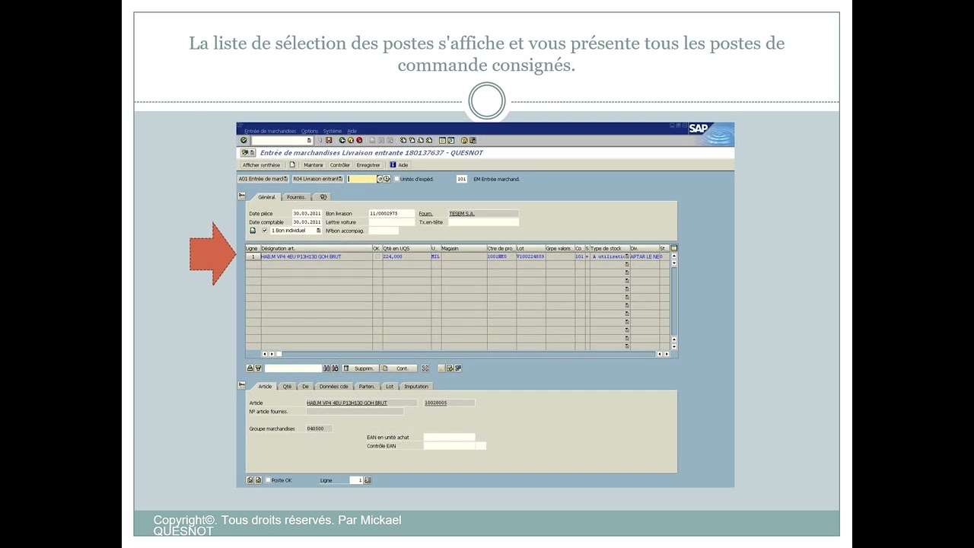974x548 pixels.
Task: Click the first binoculars Find icon
Action: 326,368
